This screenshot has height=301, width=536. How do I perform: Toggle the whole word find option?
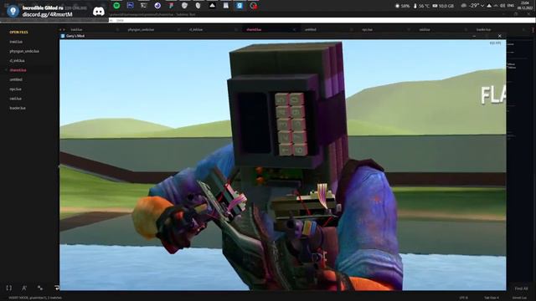[40, 288]
